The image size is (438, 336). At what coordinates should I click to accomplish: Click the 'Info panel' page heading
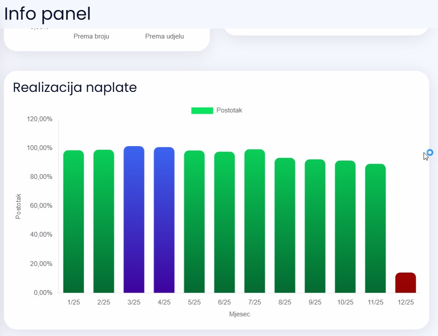pyautogui.click(x=47, y=14)
